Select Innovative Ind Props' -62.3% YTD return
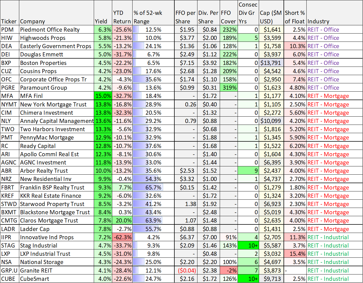Screen dimensions: 363x283 122,237
